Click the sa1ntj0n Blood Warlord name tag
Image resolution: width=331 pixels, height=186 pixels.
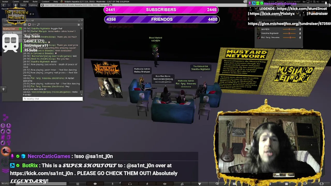[155, 39]
